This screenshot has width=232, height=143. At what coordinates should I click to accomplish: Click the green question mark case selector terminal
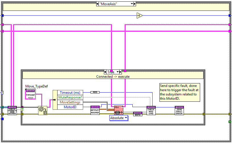tap(22, 110)
